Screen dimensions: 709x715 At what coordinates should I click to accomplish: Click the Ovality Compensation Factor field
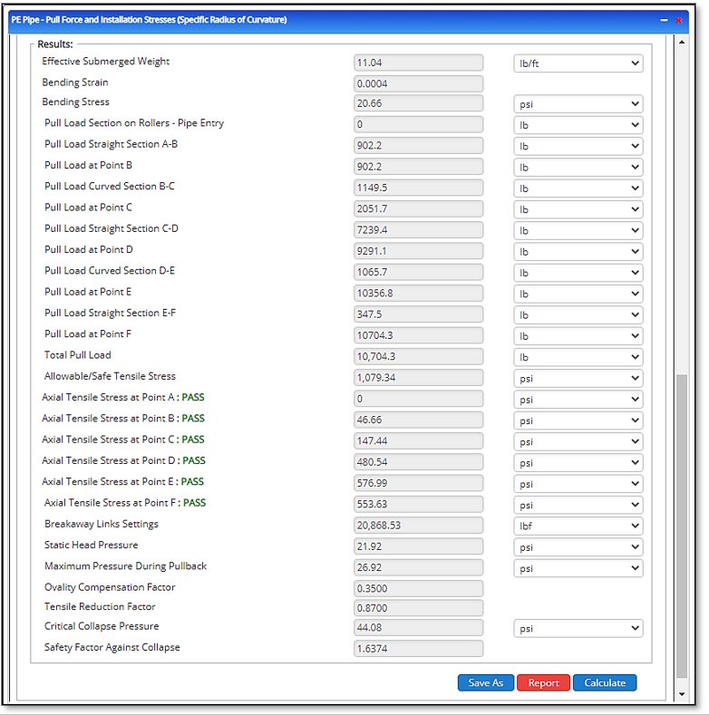point(418,589)
